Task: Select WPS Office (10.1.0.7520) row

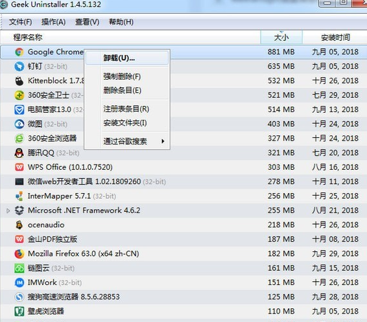Action: 184,167
